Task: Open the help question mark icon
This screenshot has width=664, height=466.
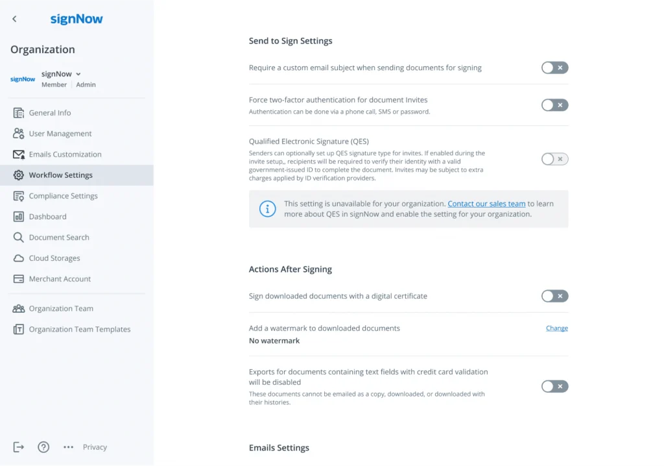Action: tap(43, 447)
